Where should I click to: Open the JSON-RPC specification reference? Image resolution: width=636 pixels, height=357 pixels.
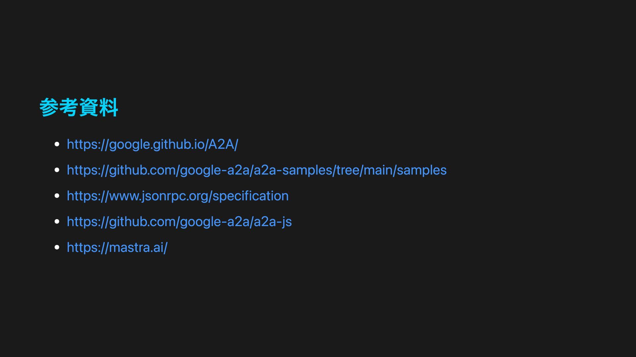[x=178, y=196]
